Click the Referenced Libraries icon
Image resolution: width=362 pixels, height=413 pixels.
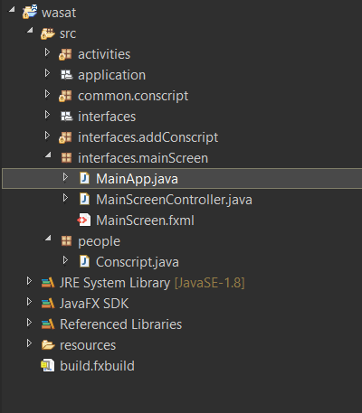tap(48, 324)
